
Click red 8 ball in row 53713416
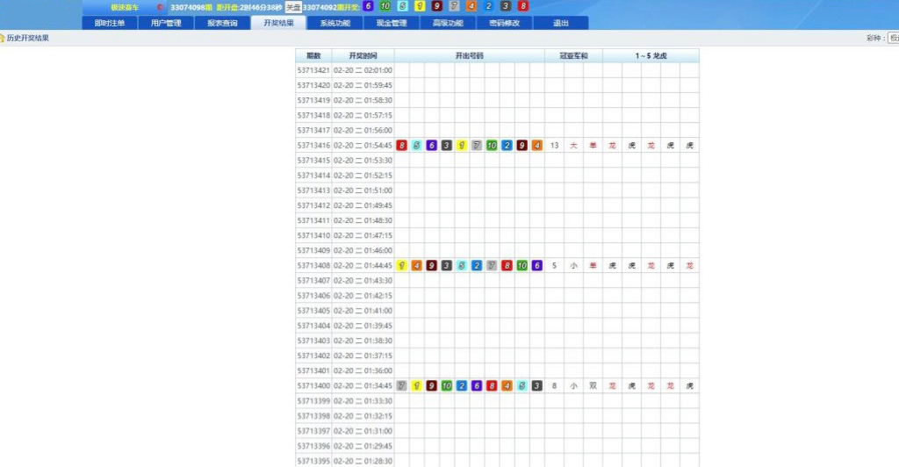coord(402,146)
